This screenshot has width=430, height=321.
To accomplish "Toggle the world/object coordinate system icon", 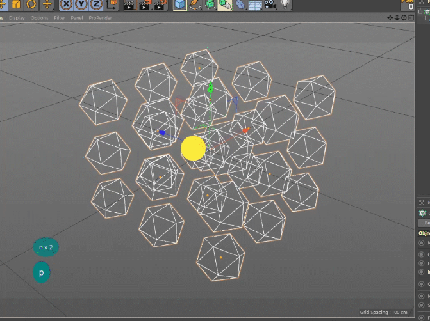I will point(112,4).
